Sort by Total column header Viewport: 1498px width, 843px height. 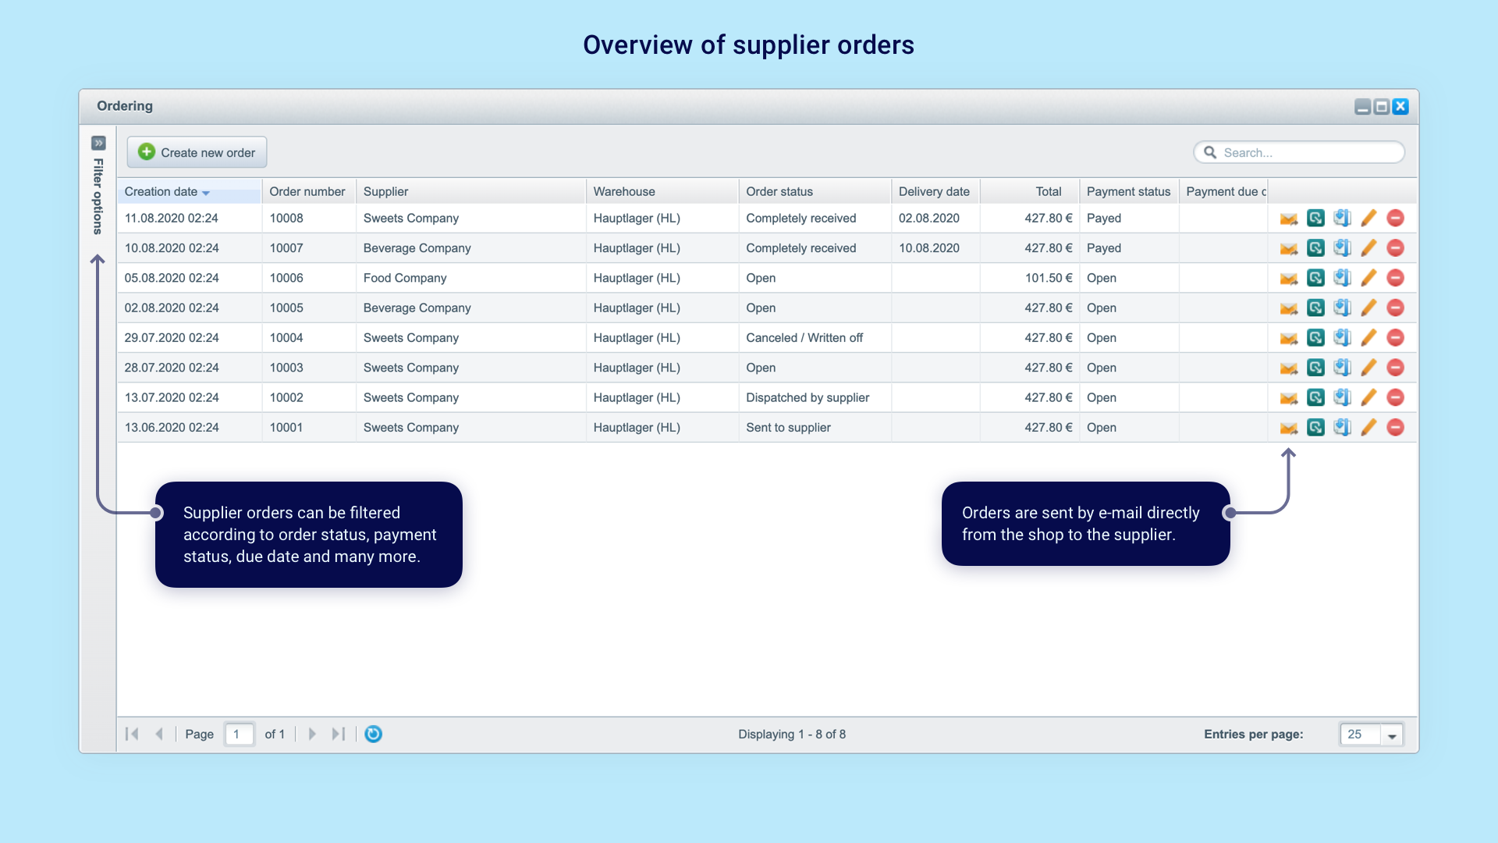click(x=1030, y=192)
